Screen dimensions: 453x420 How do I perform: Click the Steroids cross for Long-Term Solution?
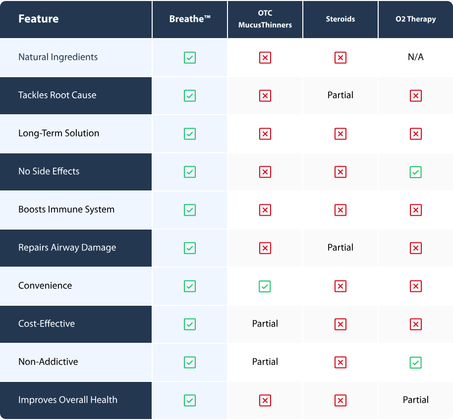(340, 134)
